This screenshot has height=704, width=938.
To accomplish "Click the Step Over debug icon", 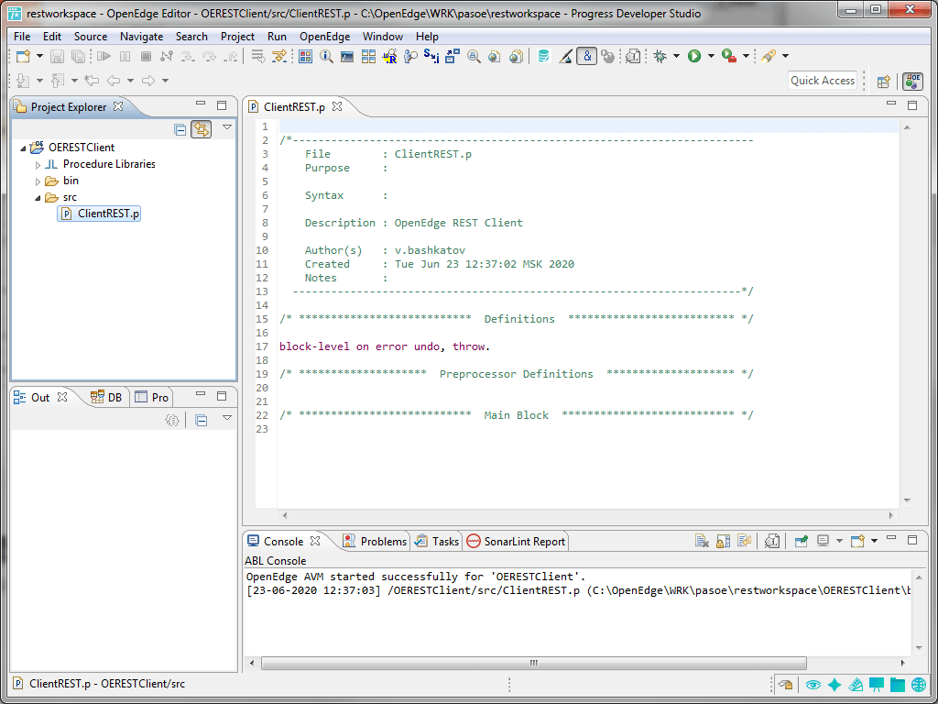I will (x=209, y=56).
